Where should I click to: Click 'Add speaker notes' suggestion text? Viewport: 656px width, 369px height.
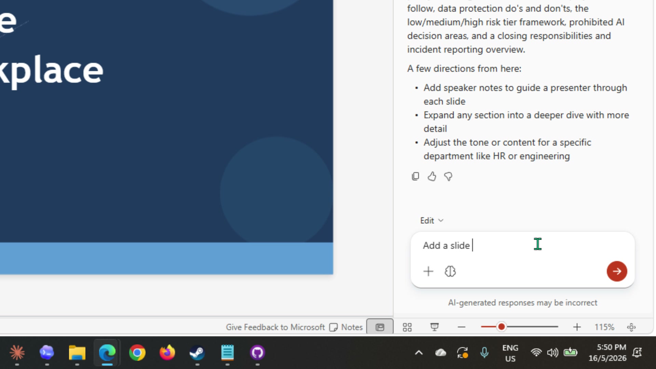[525, 94]
